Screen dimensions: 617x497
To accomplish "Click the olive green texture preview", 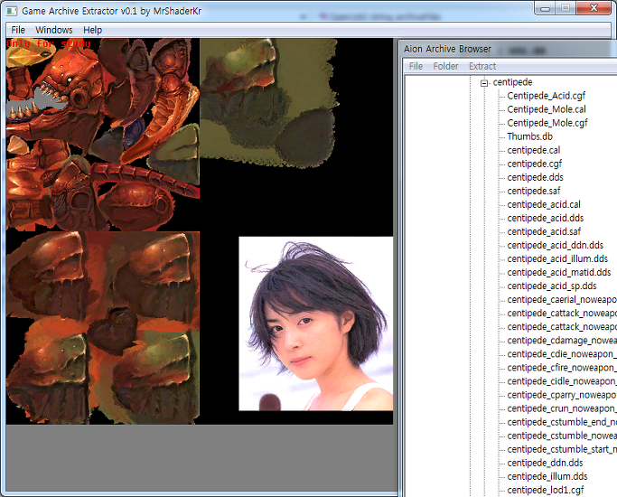I will (269, 103).
